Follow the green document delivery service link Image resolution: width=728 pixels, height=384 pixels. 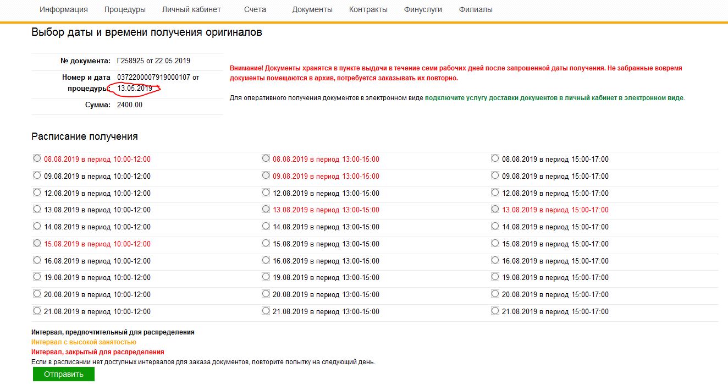[x=554, y=98]
